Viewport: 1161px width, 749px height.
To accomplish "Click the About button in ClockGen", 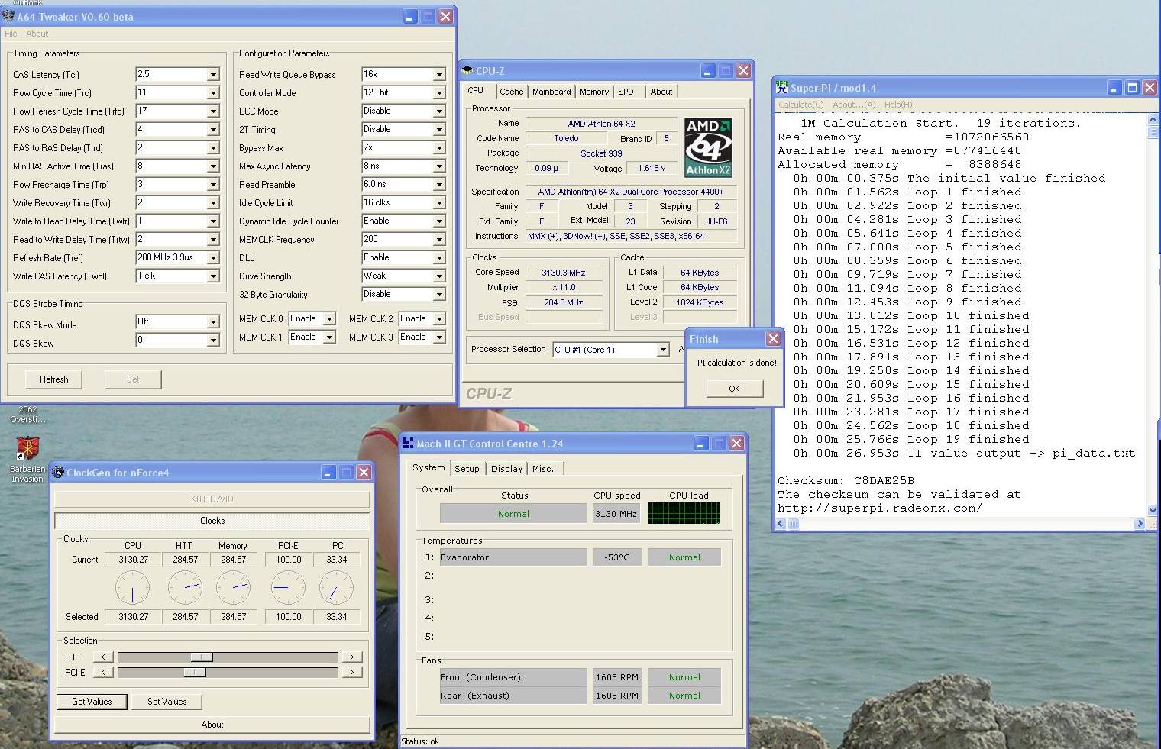I will (x=212, y=725).
